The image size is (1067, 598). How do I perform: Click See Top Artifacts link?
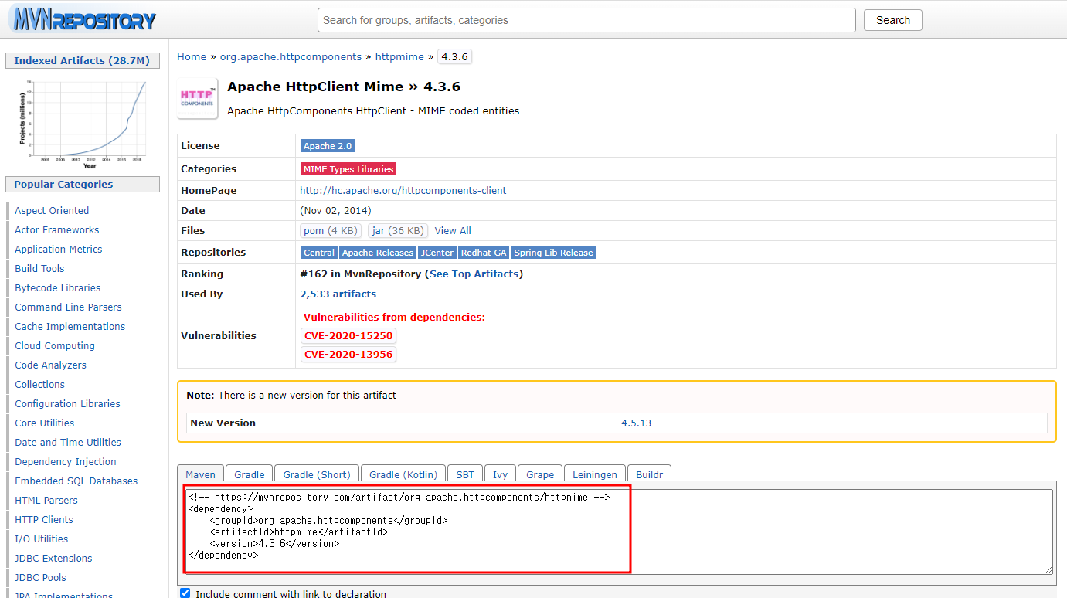[474, 274]
